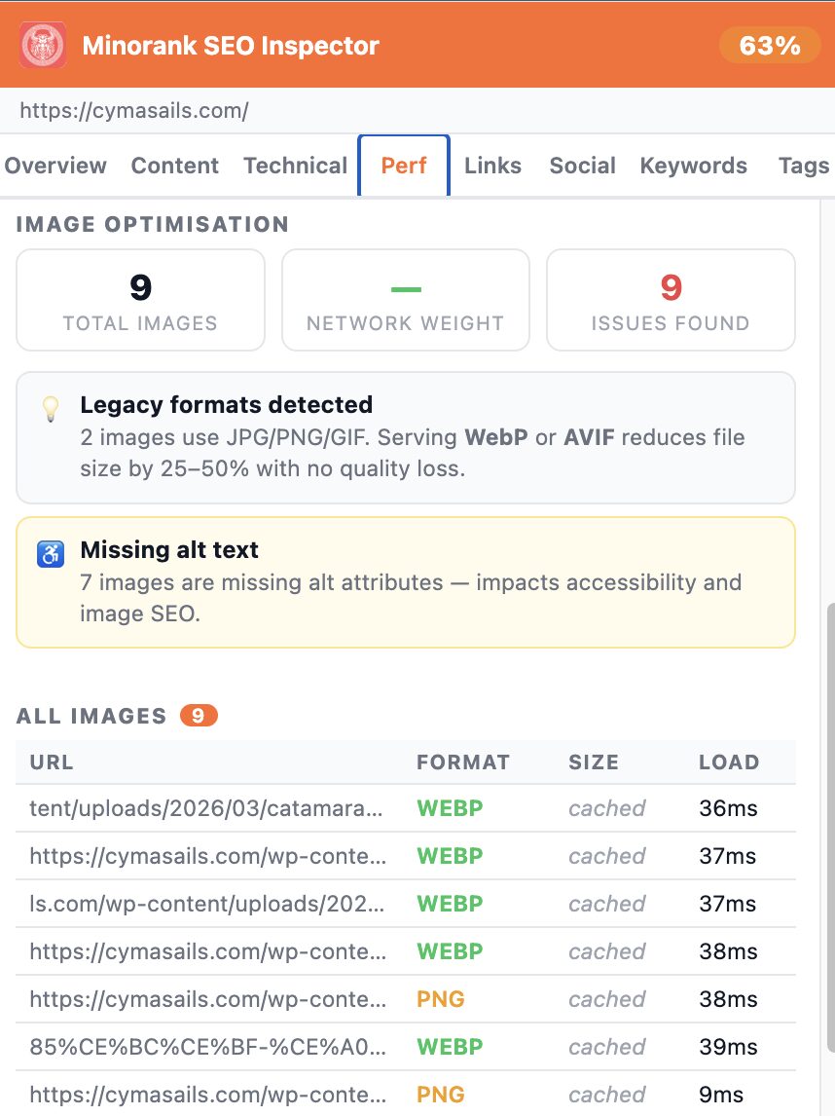Switch to the Content tab
The width and height of the screenshot is (835, 1116).
175,166
